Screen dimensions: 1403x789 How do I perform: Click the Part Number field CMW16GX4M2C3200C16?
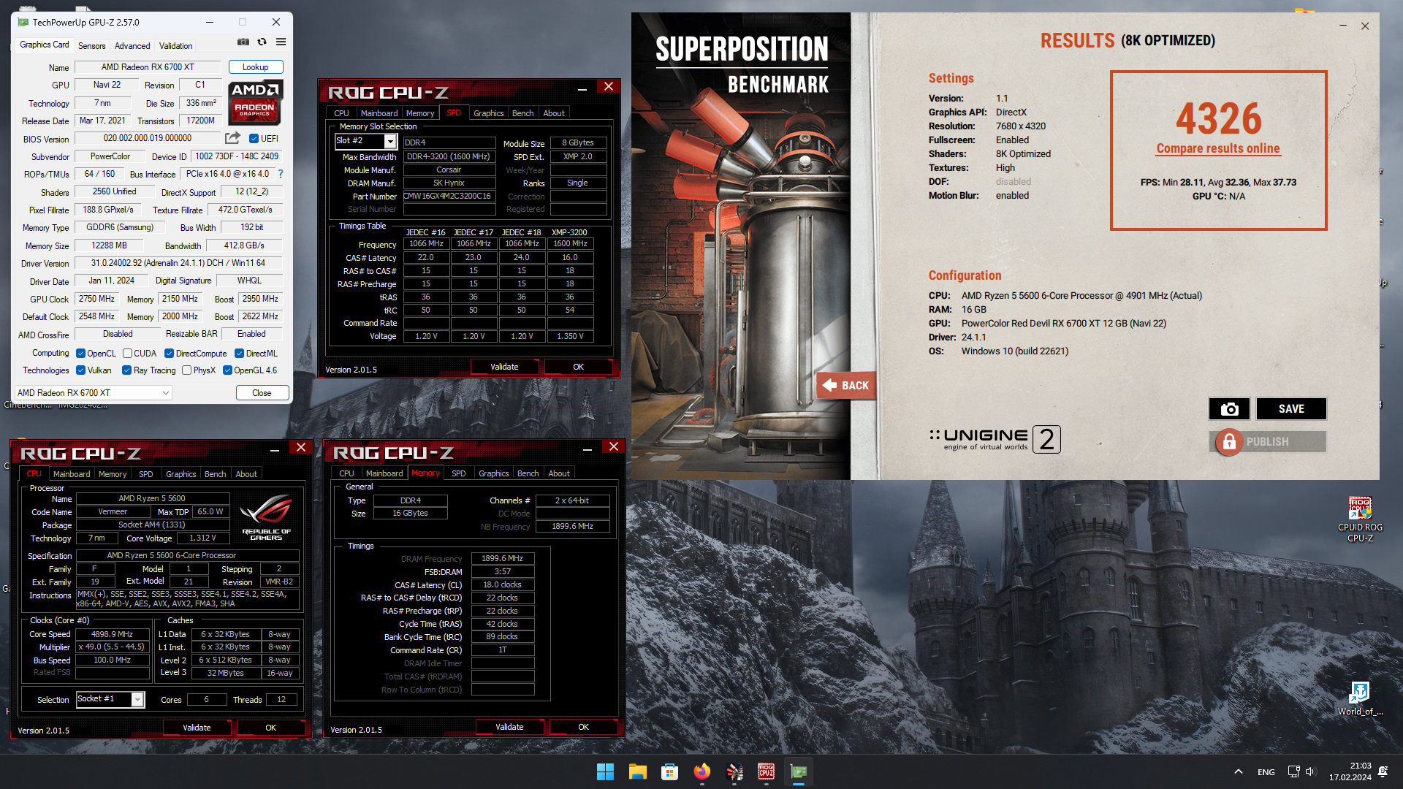coord(449,196)
